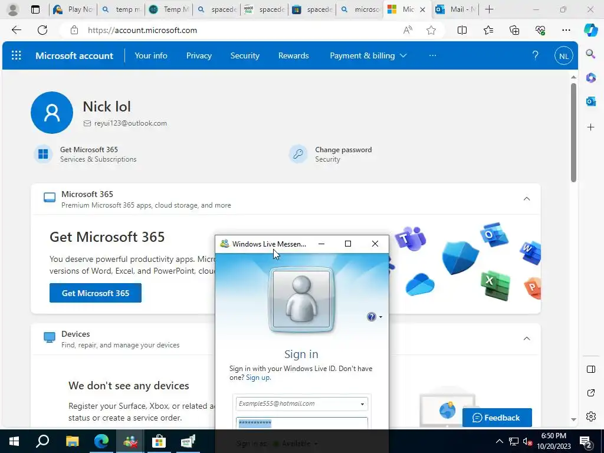604x453 pixels.
Task: Open Edge Settings and more menu
Action: 566,30
